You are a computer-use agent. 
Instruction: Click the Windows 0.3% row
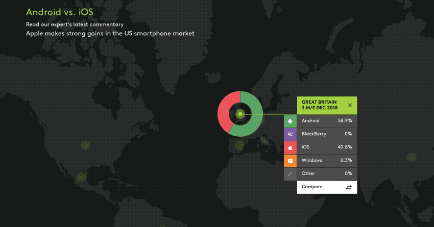[327, 161]
